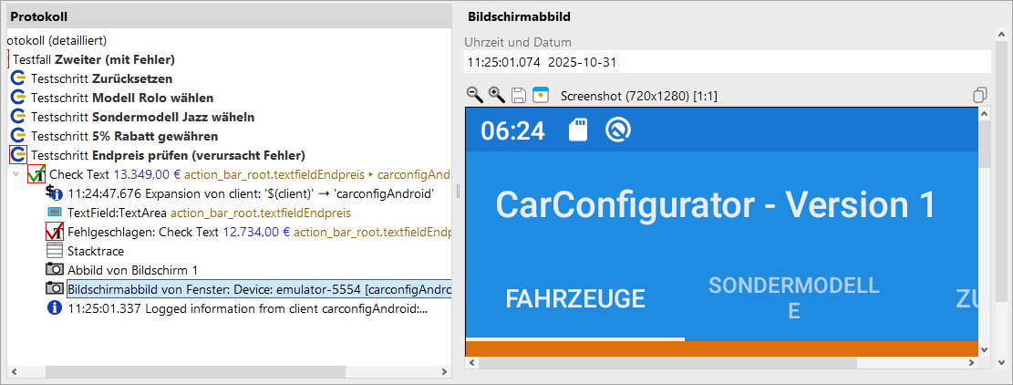The height and width of the screenshot is (385, 1013).
Task: Save the screenshot image to disk
Action: click(x=518, y=95)
